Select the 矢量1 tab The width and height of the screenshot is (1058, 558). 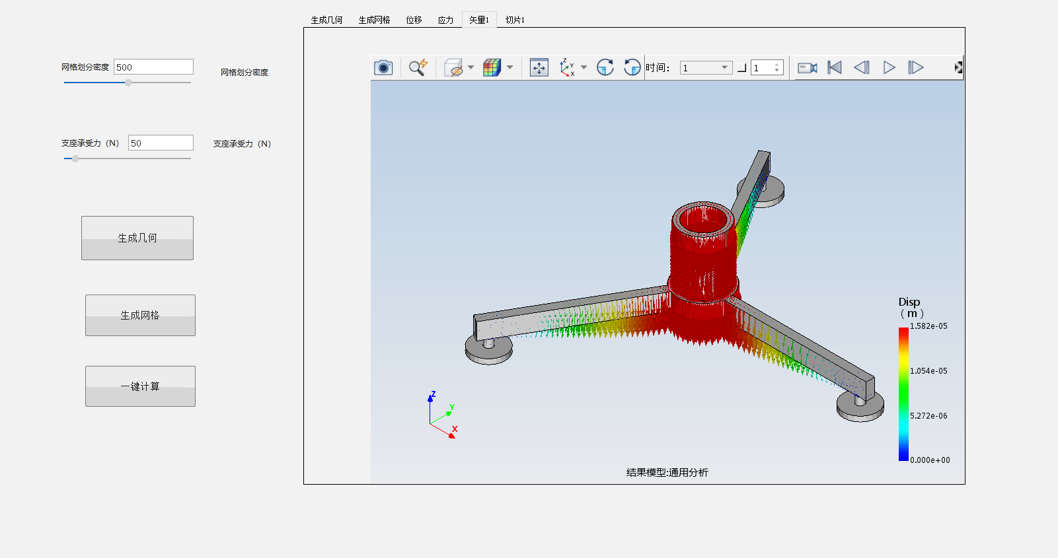(x=479, y=20)
